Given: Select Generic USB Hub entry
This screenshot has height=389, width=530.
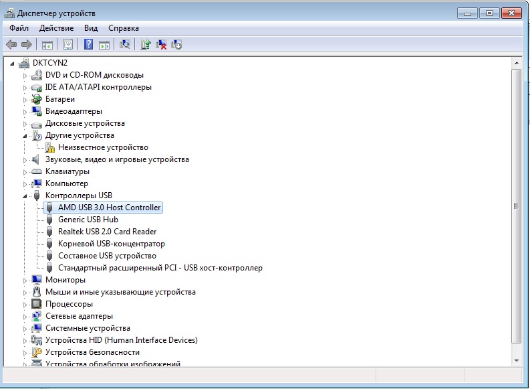Looking at the screenshot, I should (88, 220).
